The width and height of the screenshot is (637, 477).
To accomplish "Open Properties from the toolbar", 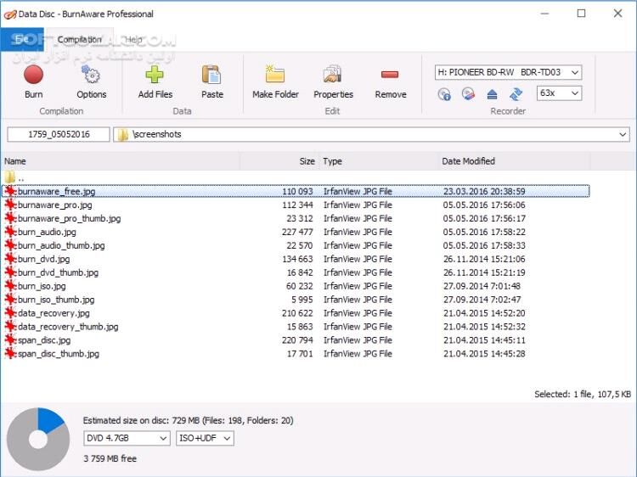I will 333,75.
